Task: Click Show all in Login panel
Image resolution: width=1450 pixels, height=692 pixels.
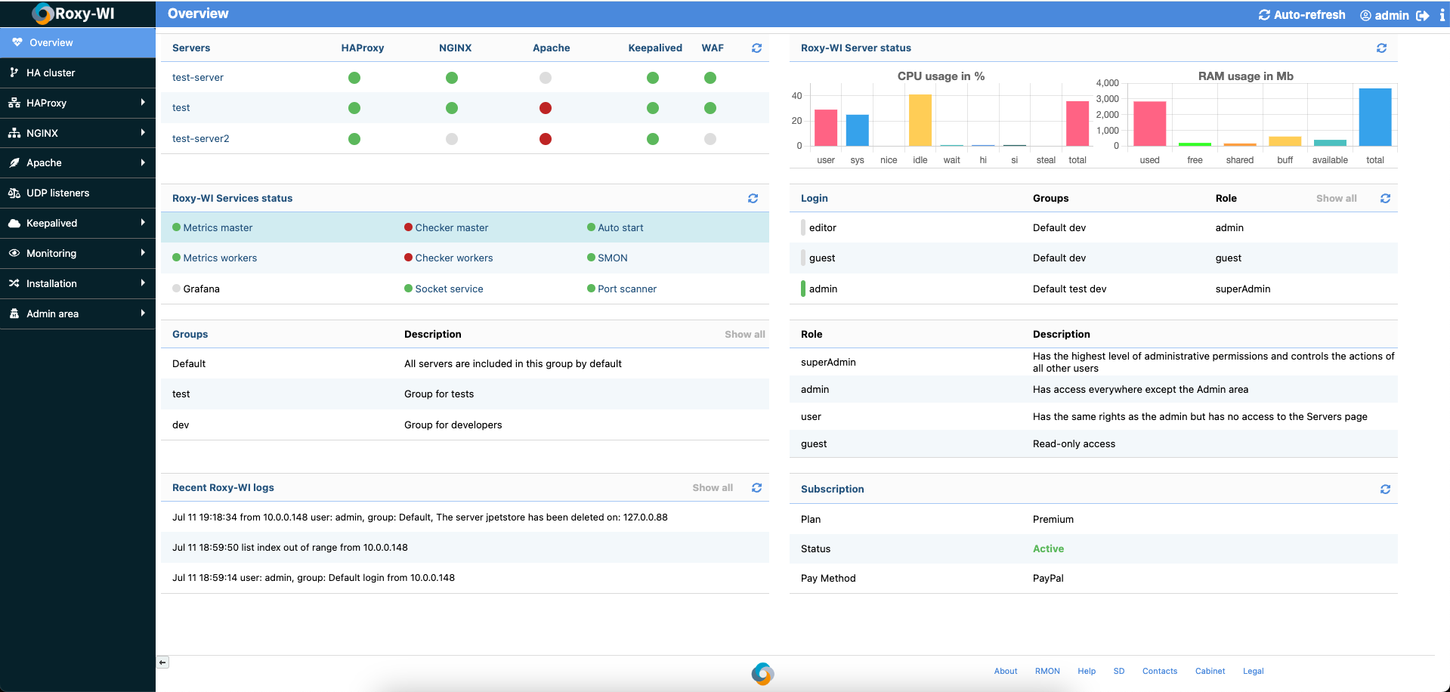Action: pyautogui.click(x=1336, y=198)
